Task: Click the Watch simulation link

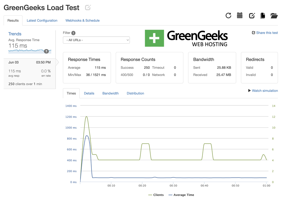Action: 265,91
